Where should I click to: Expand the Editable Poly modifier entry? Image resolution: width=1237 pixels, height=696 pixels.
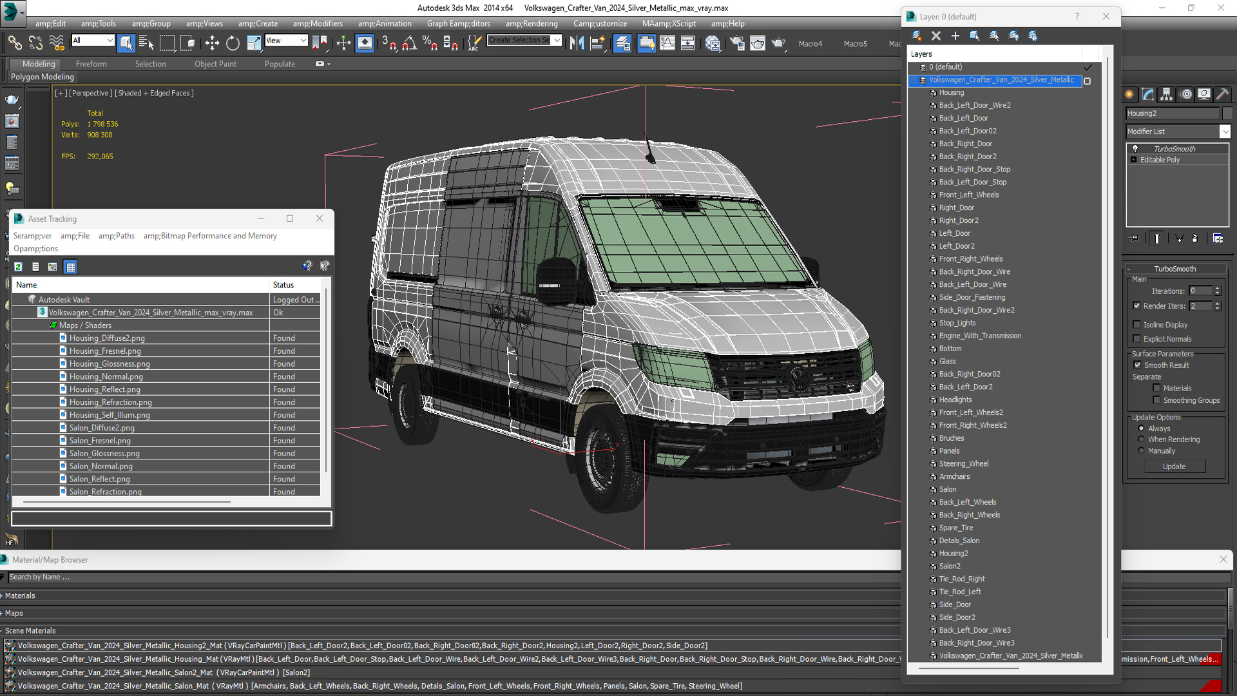[x=1133, y=159]
